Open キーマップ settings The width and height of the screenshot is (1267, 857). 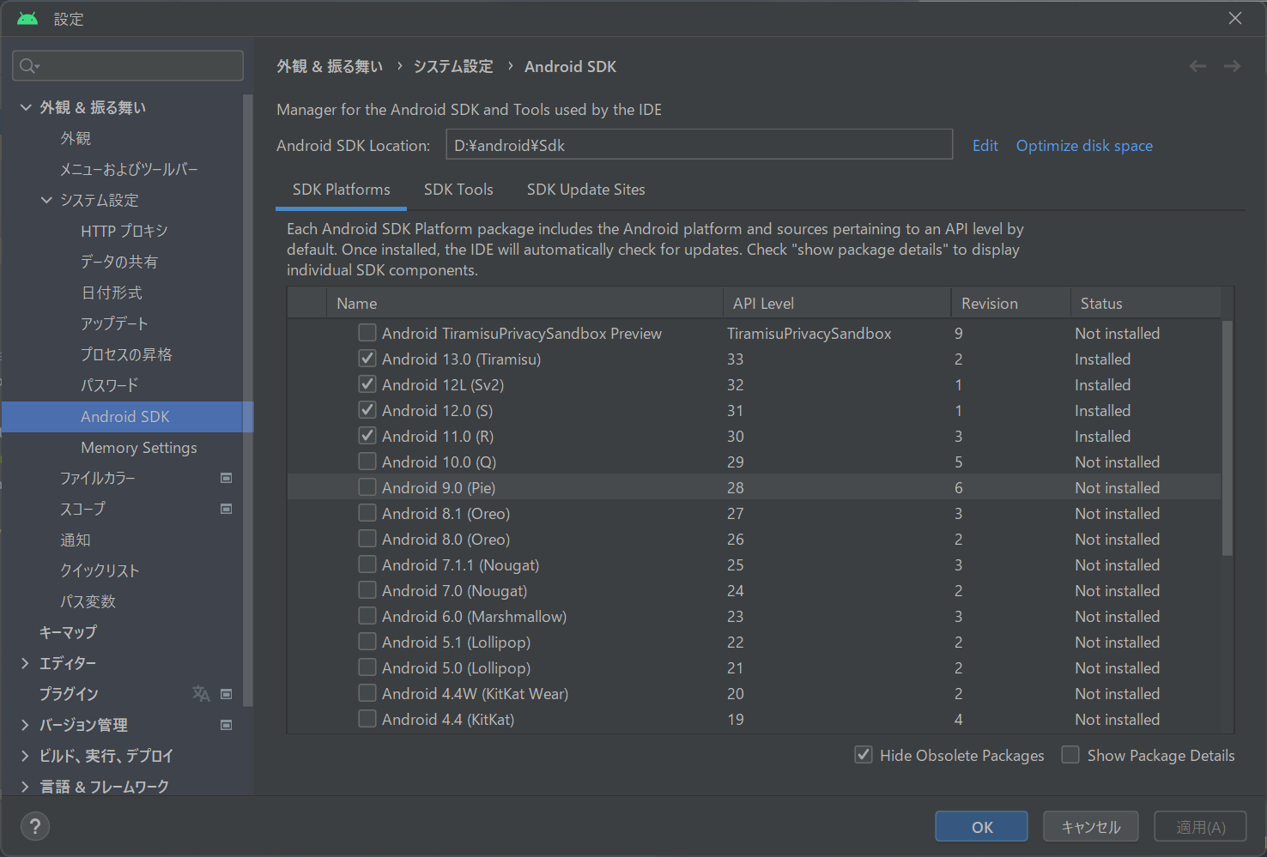tap(68, 632)
